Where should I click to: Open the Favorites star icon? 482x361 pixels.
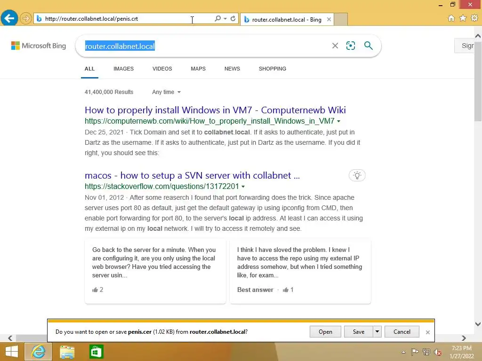463,18
